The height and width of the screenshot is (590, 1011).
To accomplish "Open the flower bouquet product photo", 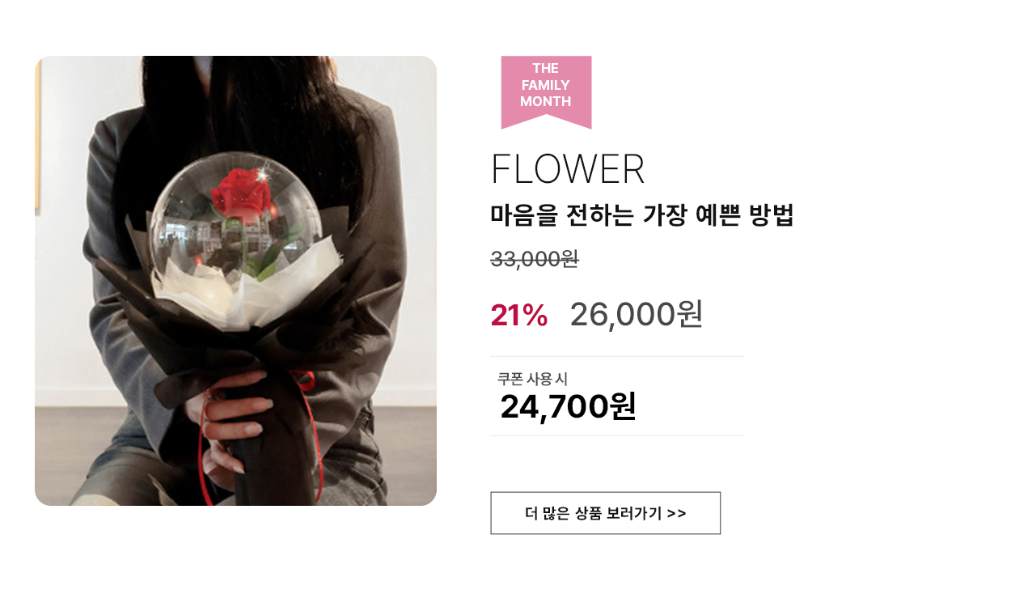I will (x=235, y=281).
